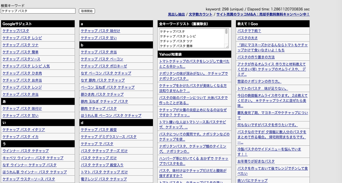Click the 取得開始 button
The height and width of the screenshot is (183, 342).
tap(87, 11)
